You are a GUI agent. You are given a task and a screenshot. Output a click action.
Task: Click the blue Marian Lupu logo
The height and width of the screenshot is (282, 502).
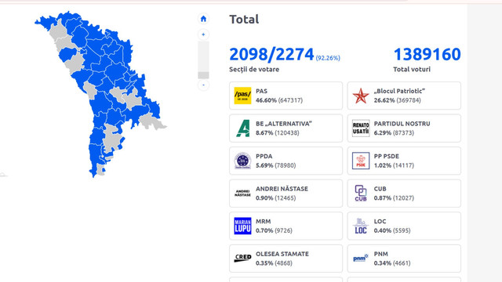coord(242,226)
